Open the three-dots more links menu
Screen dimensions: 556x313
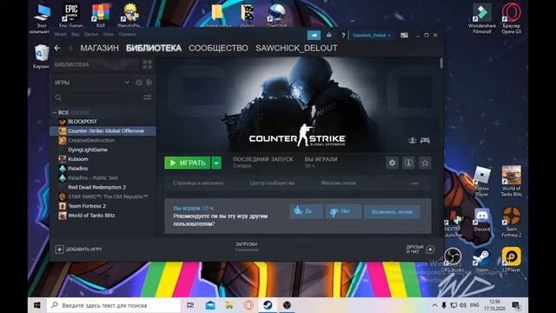[x=414, y=183]
